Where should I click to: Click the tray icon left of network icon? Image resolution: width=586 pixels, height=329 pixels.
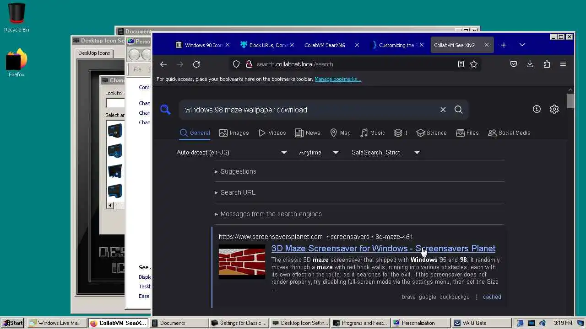520,323
